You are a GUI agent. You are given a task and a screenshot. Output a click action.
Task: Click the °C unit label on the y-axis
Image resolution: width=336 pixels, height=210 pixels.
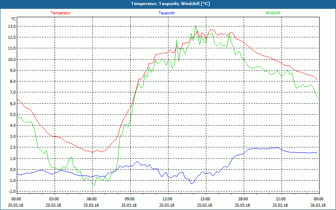point(13,19)
